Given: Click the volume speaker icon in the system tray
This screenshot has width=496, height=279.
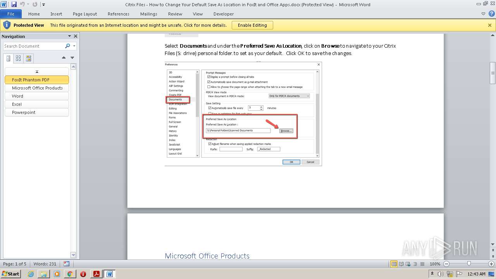Looking at the screenshot, I should (441, 274).
